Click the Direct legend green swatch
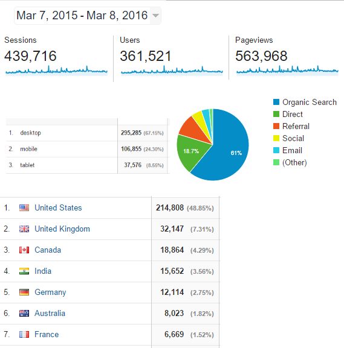This screenshot has width=344, height=348. 276,114
